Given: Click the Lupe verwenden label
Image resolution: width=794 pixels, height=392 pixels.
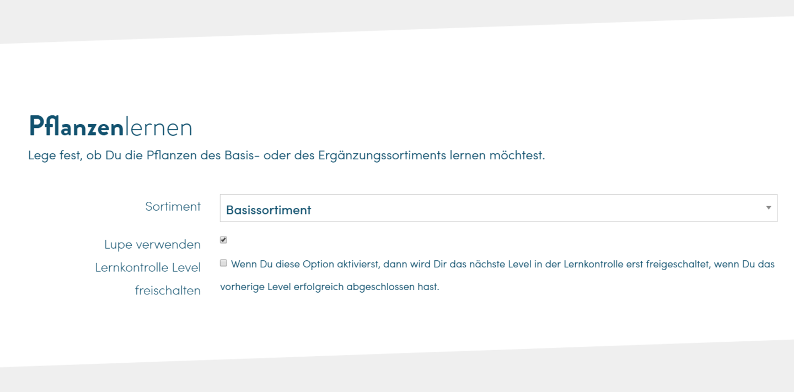Looking at the screenshot, I should pos(152,244).
